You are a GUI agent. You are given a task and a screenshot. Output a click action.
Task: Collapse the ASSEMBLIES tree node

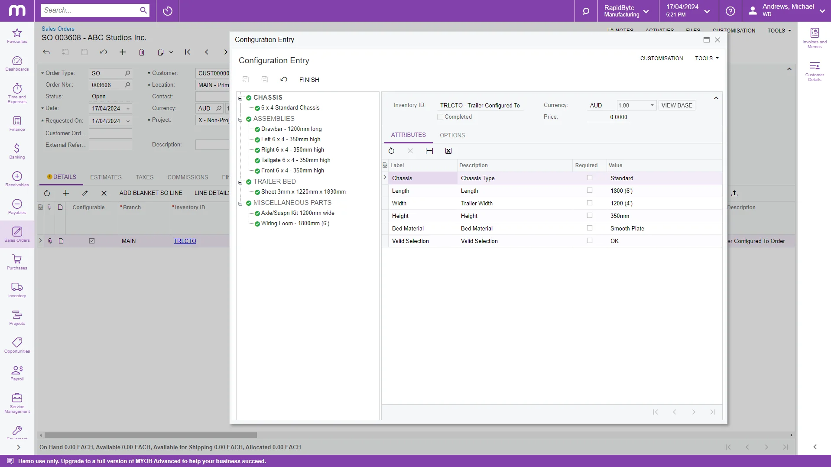(241, 120)
